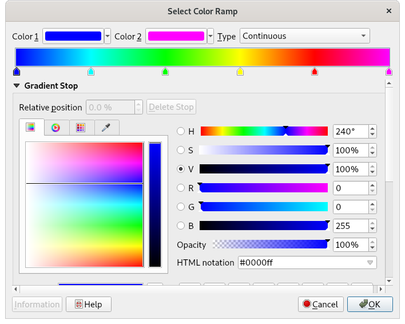
Task: Expand the HTML notation dropdown
Action: (x=370, y=263)
